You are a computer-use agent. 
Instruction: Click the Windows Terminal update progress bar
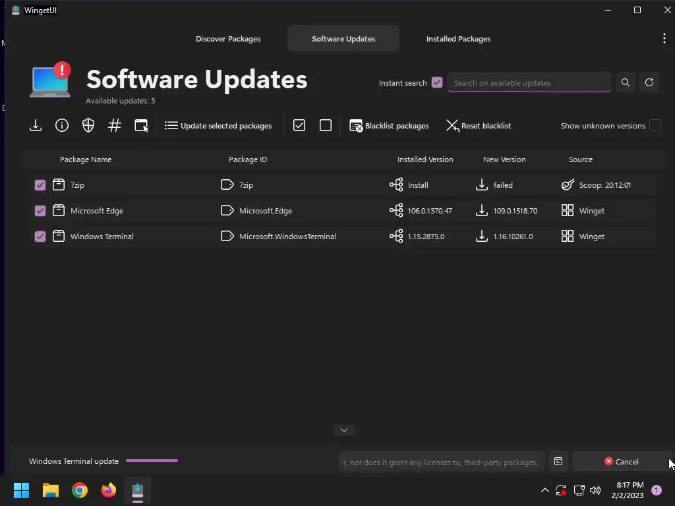[152, 461]
